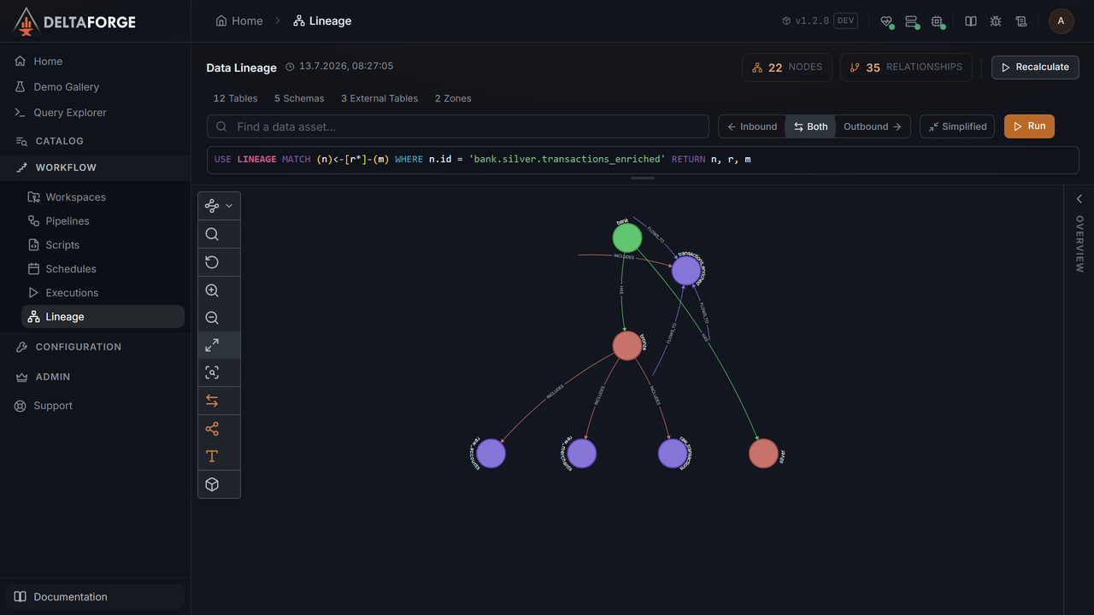Toggle edge direction arrows in graph toolbar
The image size is (1094, 615).
[x=212, y=401]
